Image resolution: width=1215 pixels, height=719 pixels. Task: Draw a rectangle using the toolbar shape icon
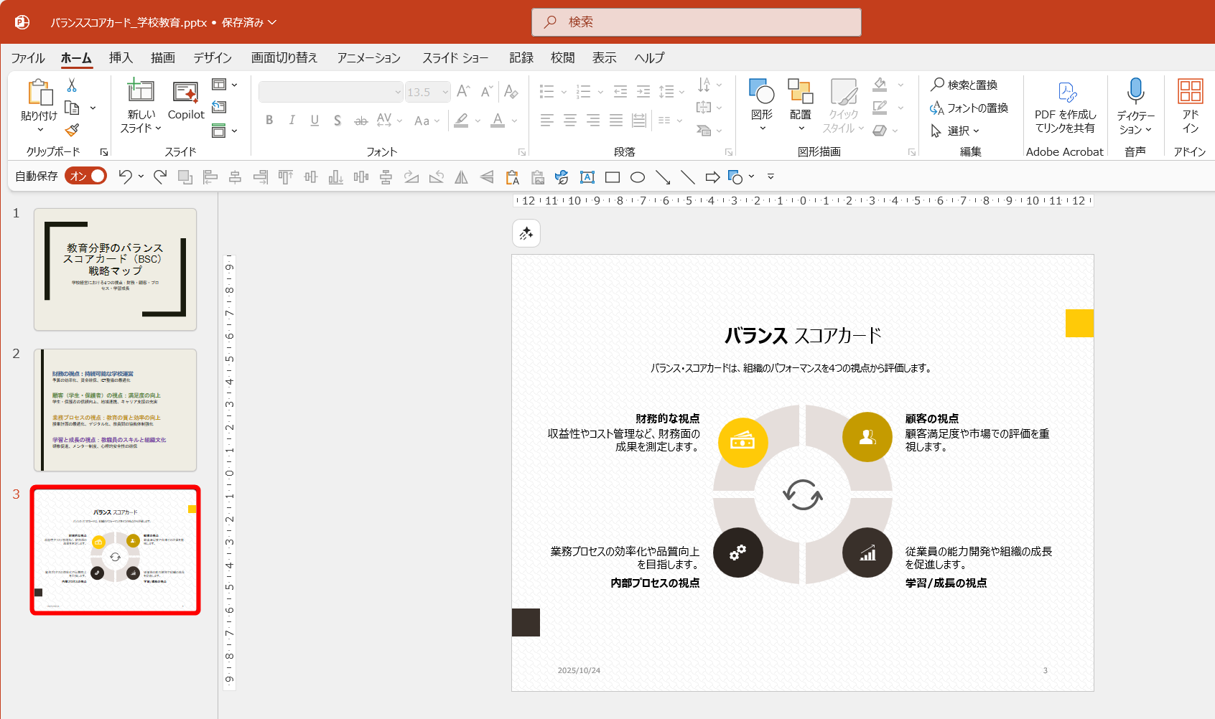pos(612,177)
